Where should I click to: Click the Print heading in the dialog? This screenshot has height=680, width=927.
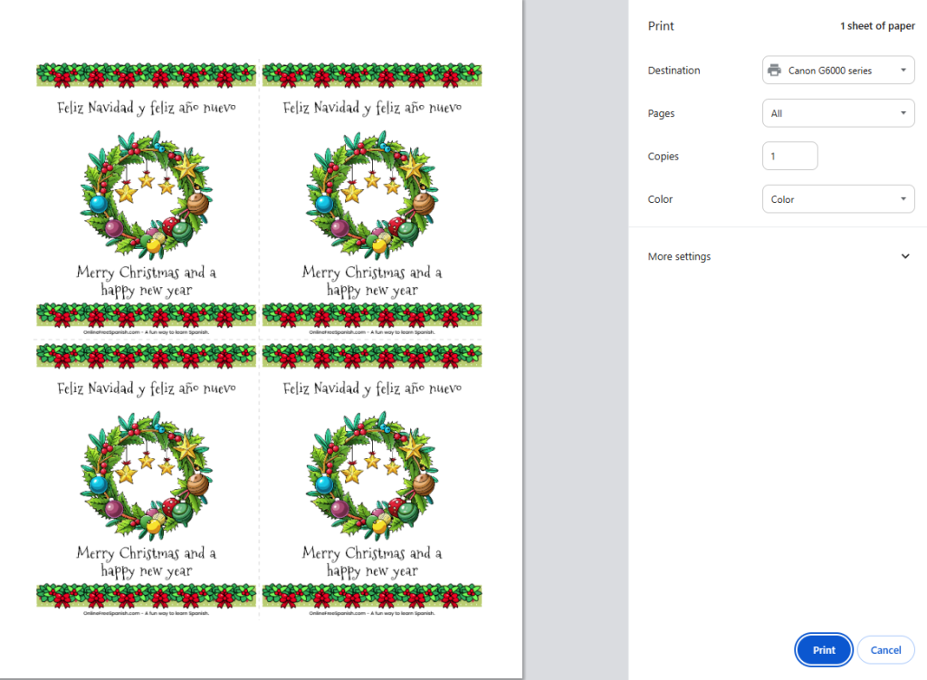tap(661, 26)
